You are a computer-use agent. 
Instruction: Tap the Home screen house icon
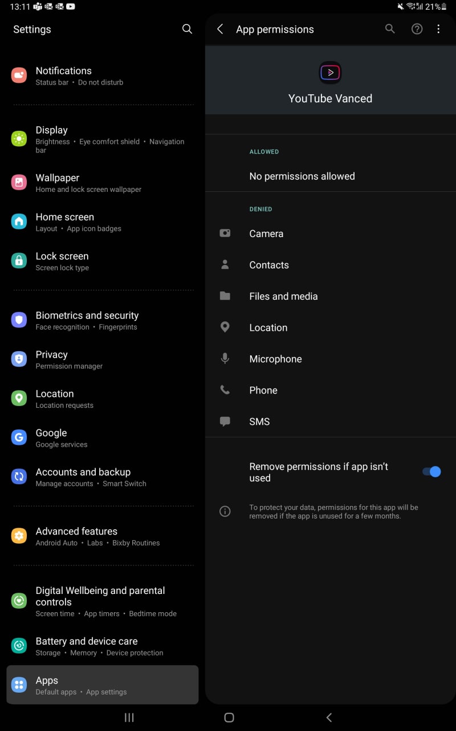point(19,222)
